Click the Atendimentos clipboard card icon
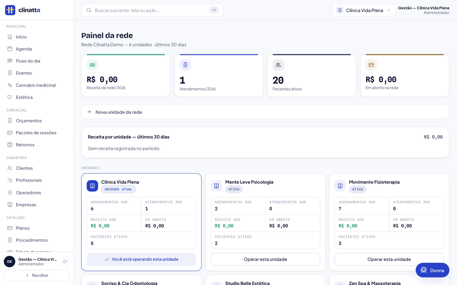457x285 pixels. click(185, 65)
